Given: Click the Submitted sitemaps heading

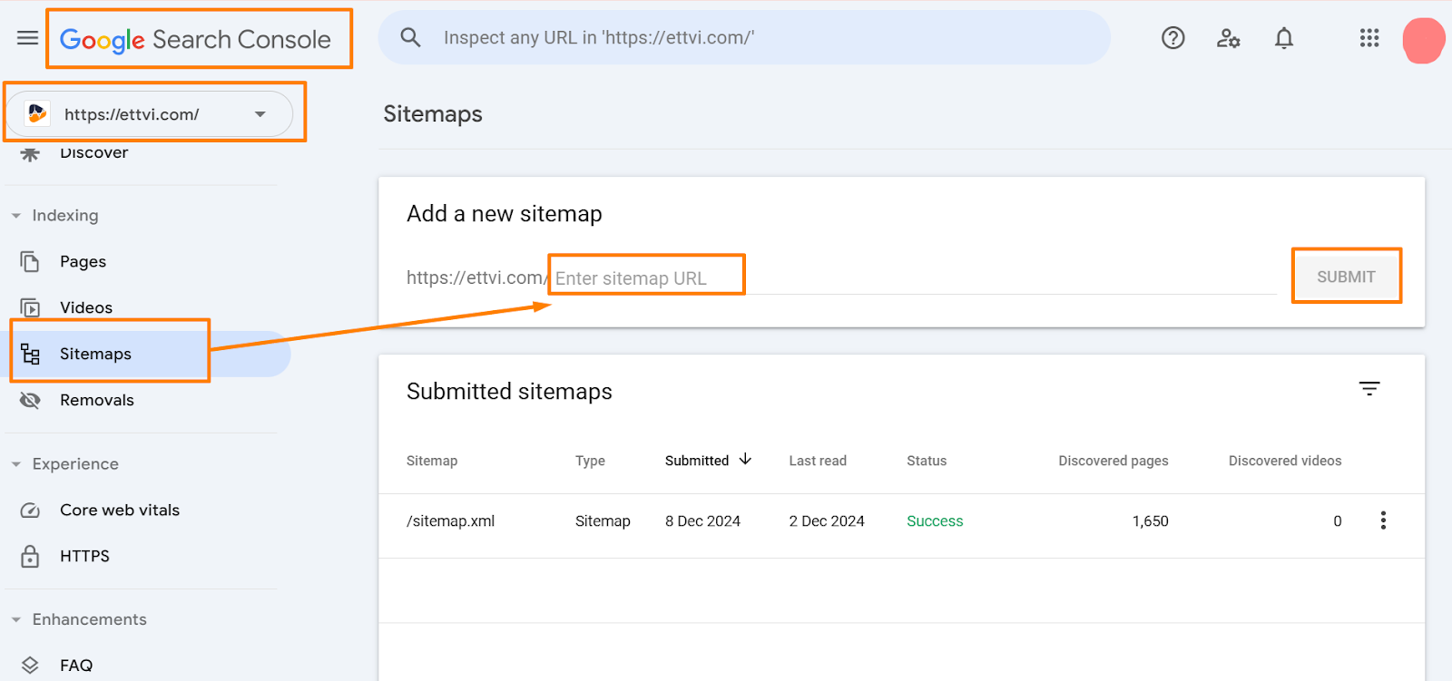Looking at the screenshot, I should coord(509,392).
